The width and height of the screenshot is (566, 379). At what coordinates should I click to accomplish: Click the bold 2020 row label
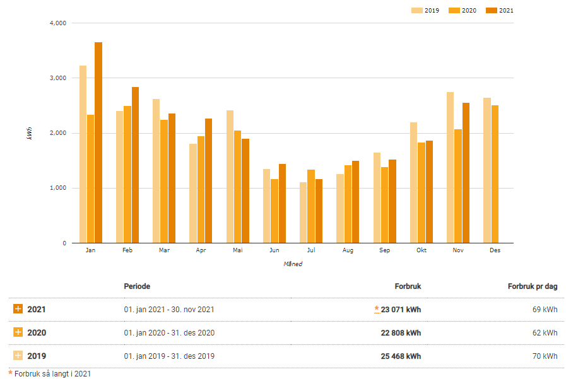(37, 333)
